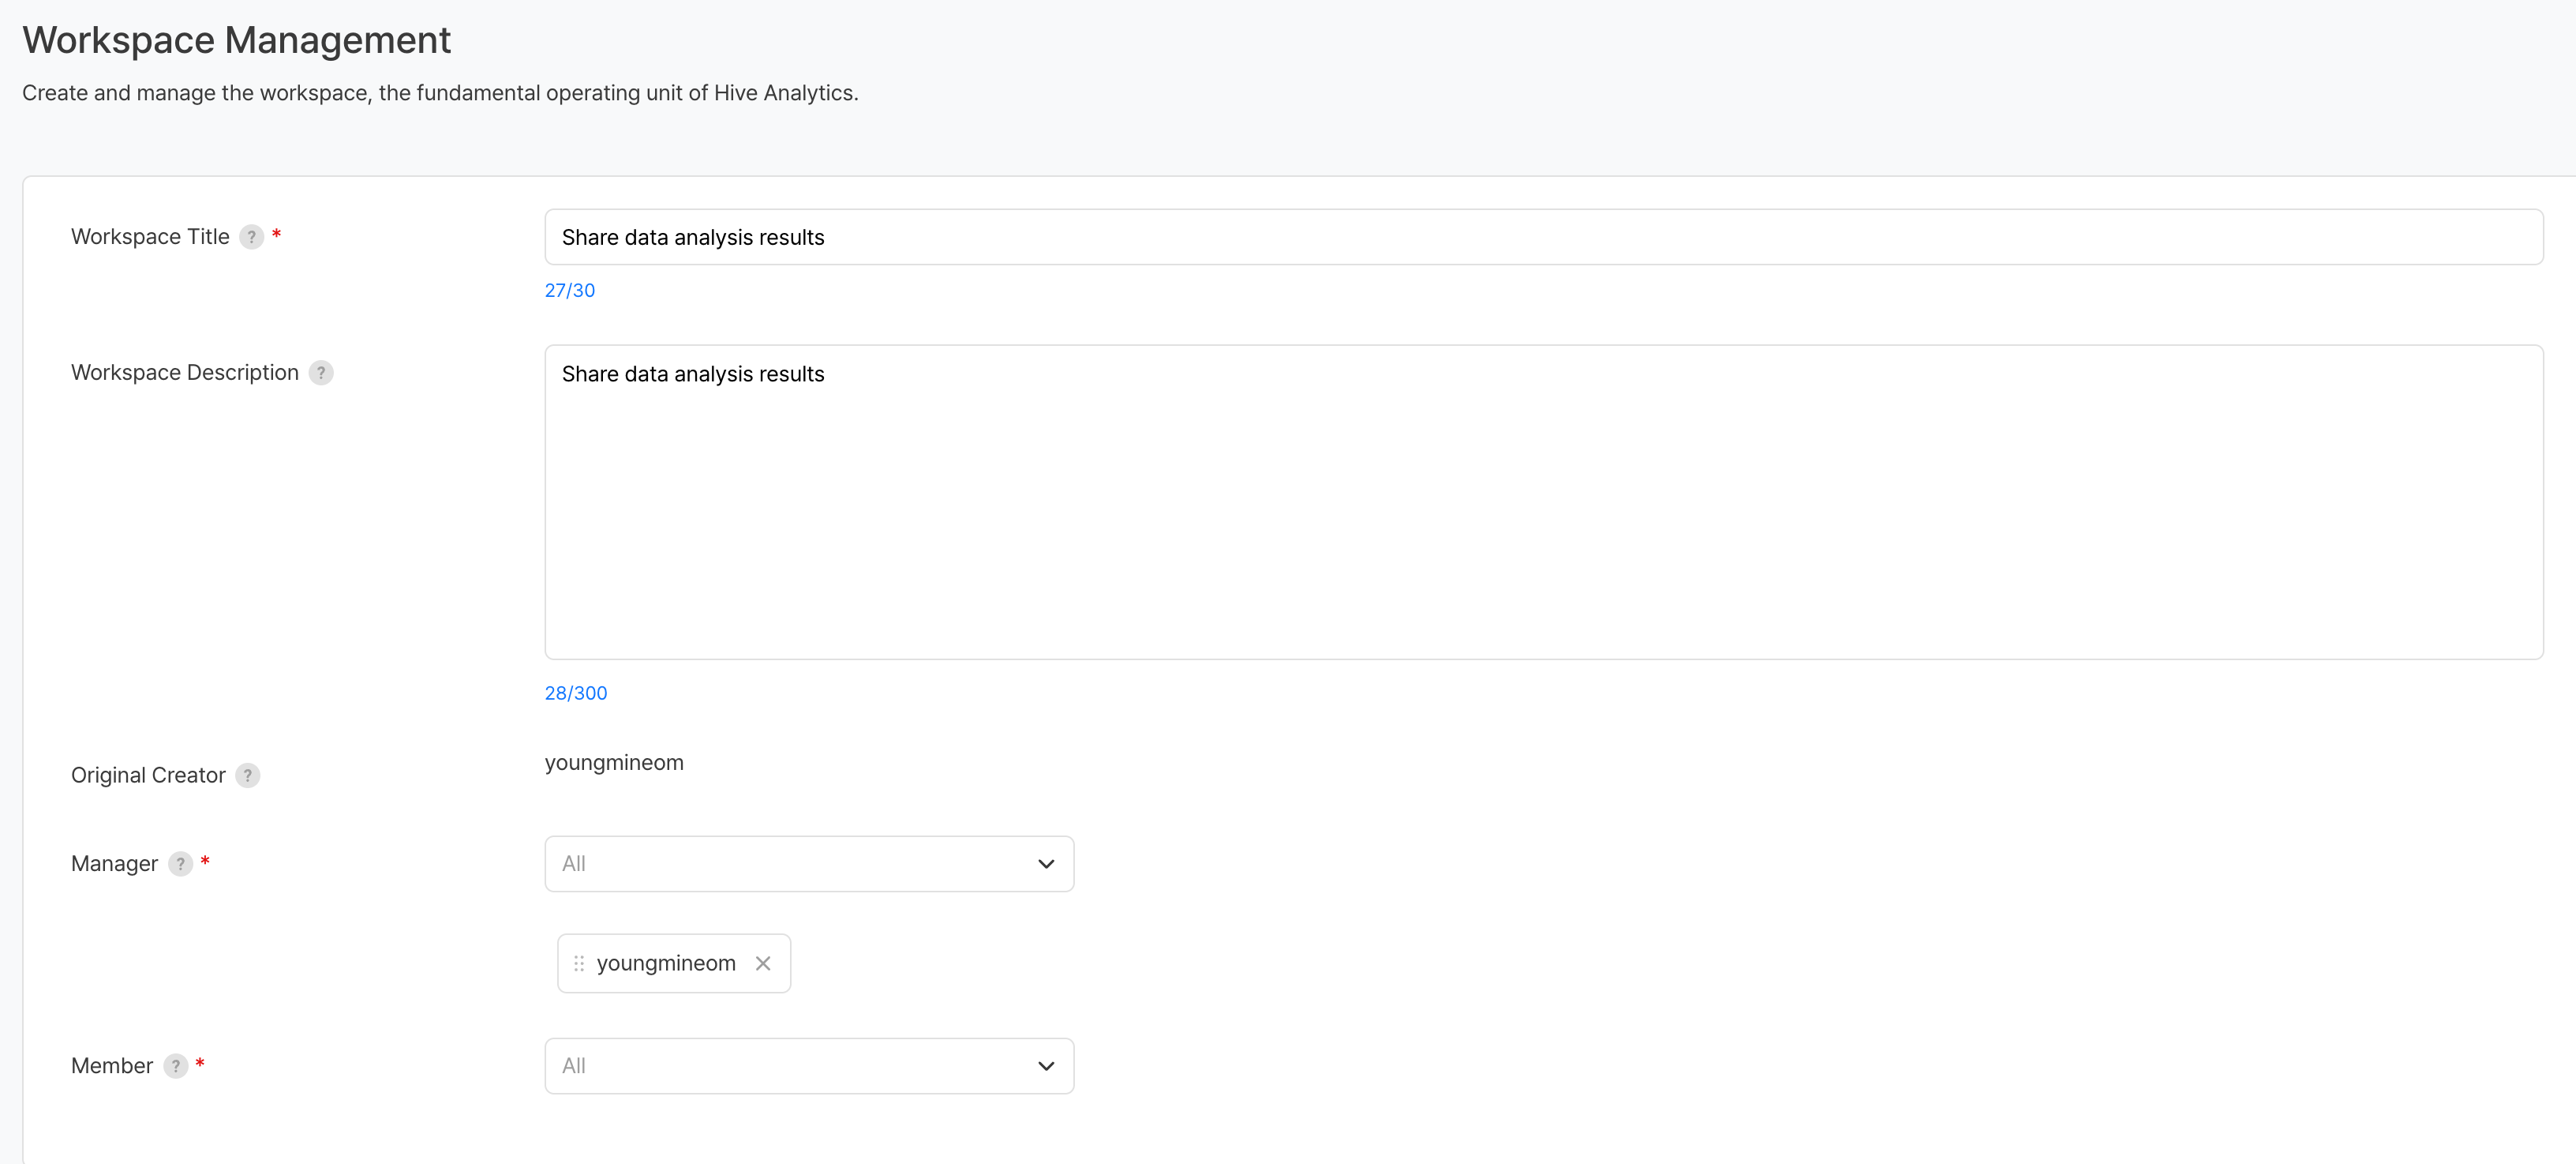Click the Workspace Management heading
The width and height of the screenshot is (2576, 1164).
click(x=237, y=40)
